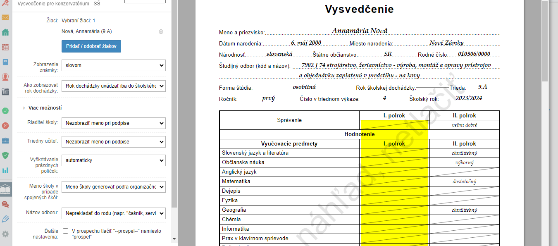Image resolution: width=558 pixels, height=246 pixels.
Task: Click the class value "9.A" in the certificate
Action: click(x=483, y=87)
